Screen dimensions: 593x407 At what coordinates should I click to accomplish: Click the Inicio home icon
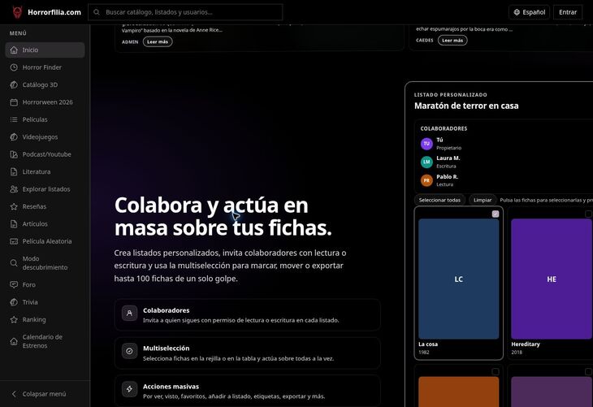click(14, 50)
